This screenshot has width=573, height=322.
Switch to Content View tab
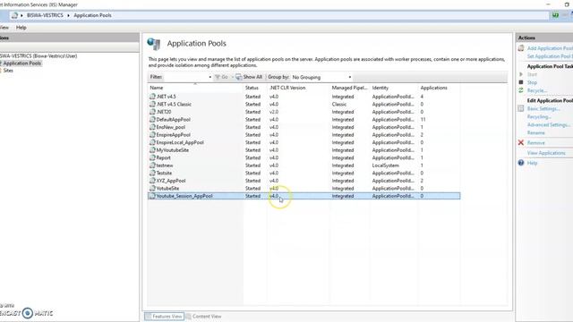(204, 317)
